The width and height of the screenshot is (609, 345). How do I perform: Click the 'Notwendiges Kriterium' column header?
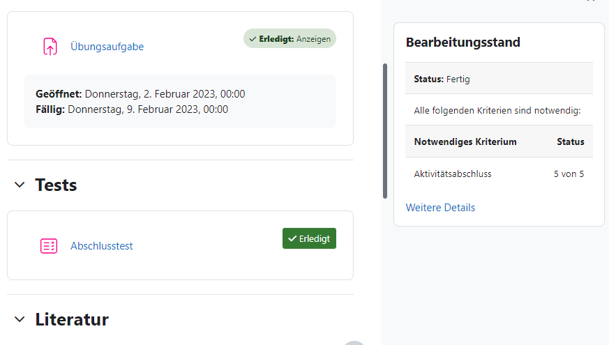tap(465, 141)
